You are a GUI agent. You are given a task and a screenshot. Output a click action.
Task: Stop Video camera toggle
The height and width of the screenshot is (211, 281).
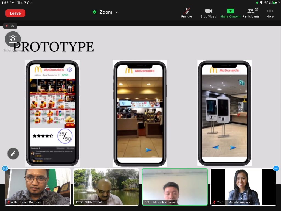coord(208,13)
